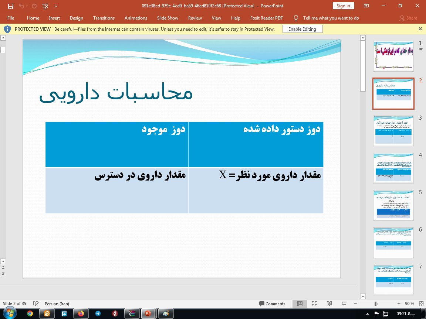This screenshot has width=426, height=319.
Task: Click the Sign in link
Action: coord(343,6)
